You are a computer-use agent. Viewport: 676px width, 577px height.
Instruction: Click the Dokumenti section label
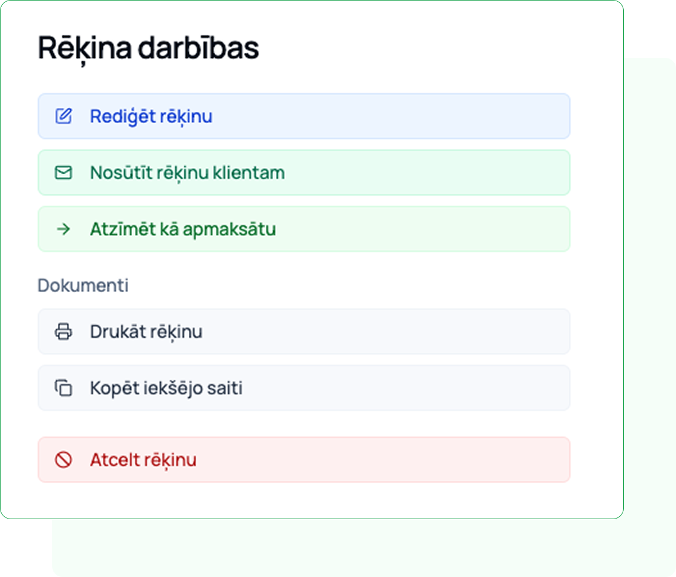[83, 285]
